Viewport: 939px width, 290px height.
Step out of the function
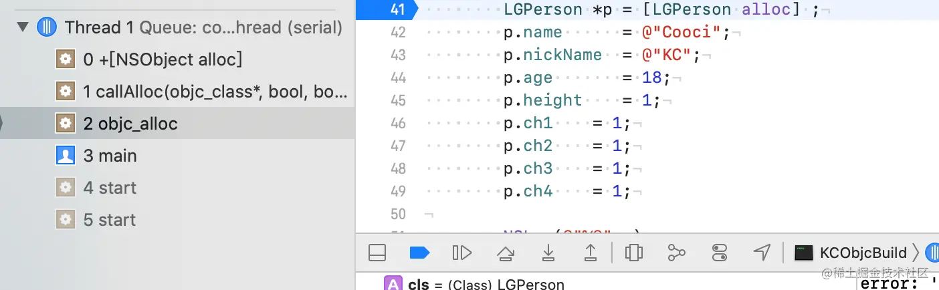(590, 253)
